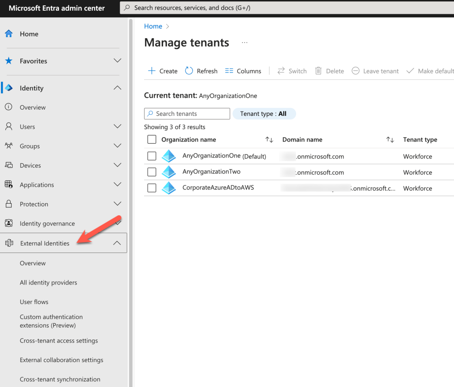Expand the Protection section
454x387 pixels.
pos(117,204)
